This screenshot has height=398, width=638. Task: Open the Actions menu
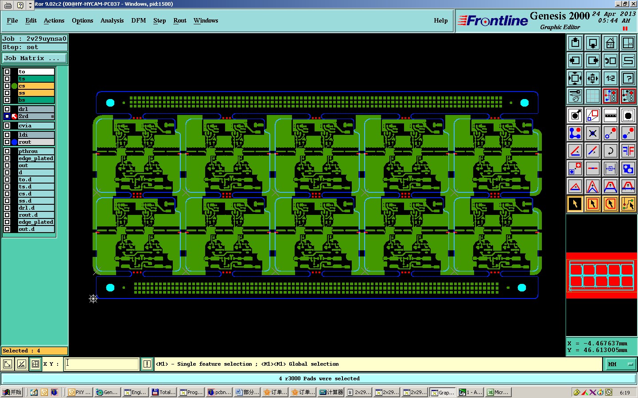coord(54,20)
